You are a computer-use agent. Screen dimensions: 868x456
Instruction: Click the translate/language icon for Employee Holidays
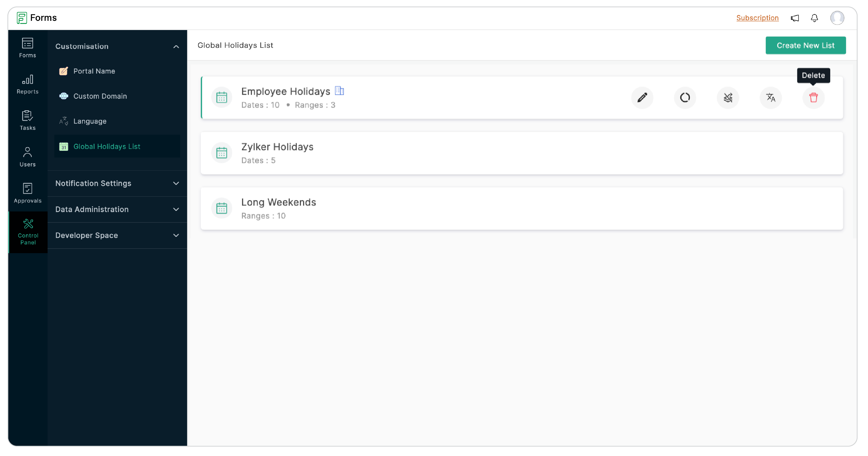771,97
